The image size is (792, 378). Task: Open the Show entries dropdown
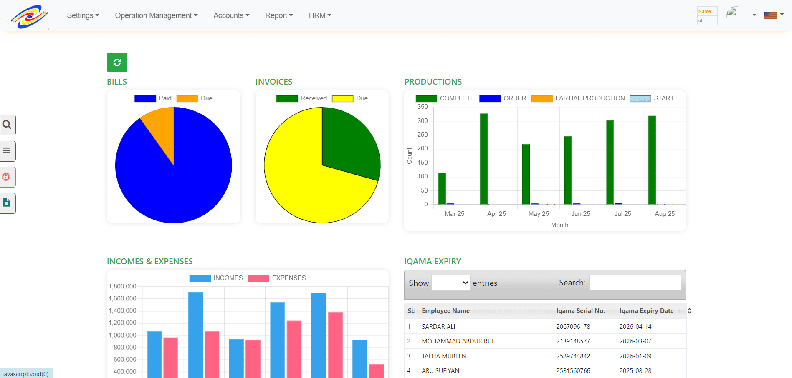coord(450,283)
